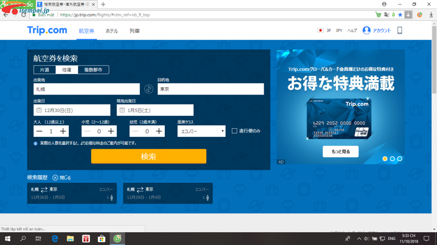
Task: Click the Japan flag language icon
Action: click(320, 30)
